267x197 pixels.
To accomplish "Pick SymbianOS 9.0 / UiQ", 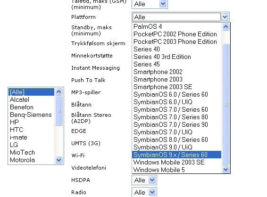I will coord(177,147).
